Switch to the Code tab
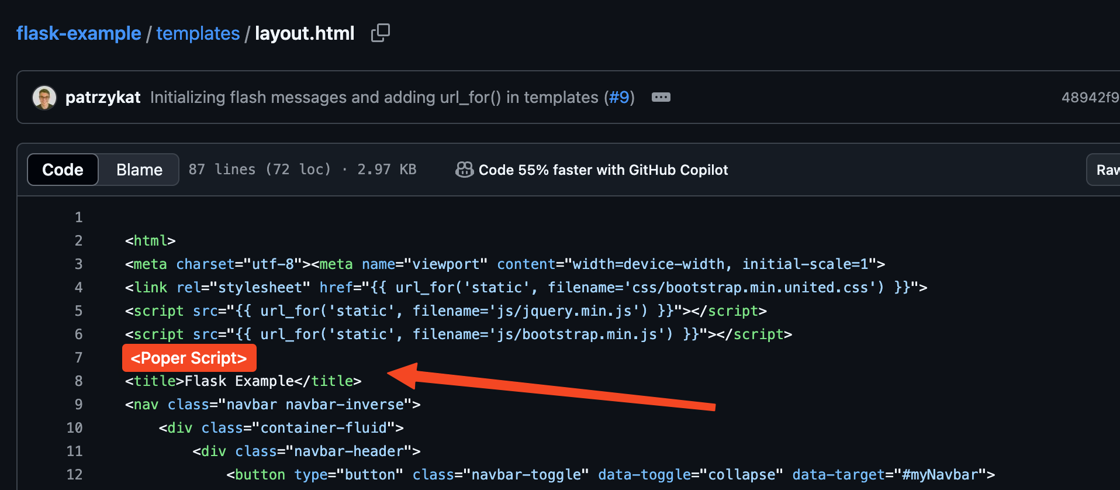This screenshot has height=490, width=1120. (x=63, y=170)
